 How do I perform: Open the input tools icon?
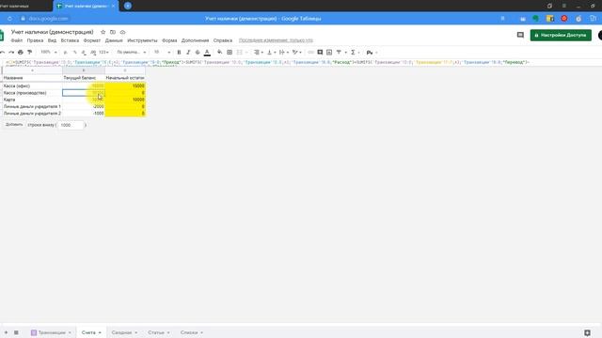pos(370,53)
